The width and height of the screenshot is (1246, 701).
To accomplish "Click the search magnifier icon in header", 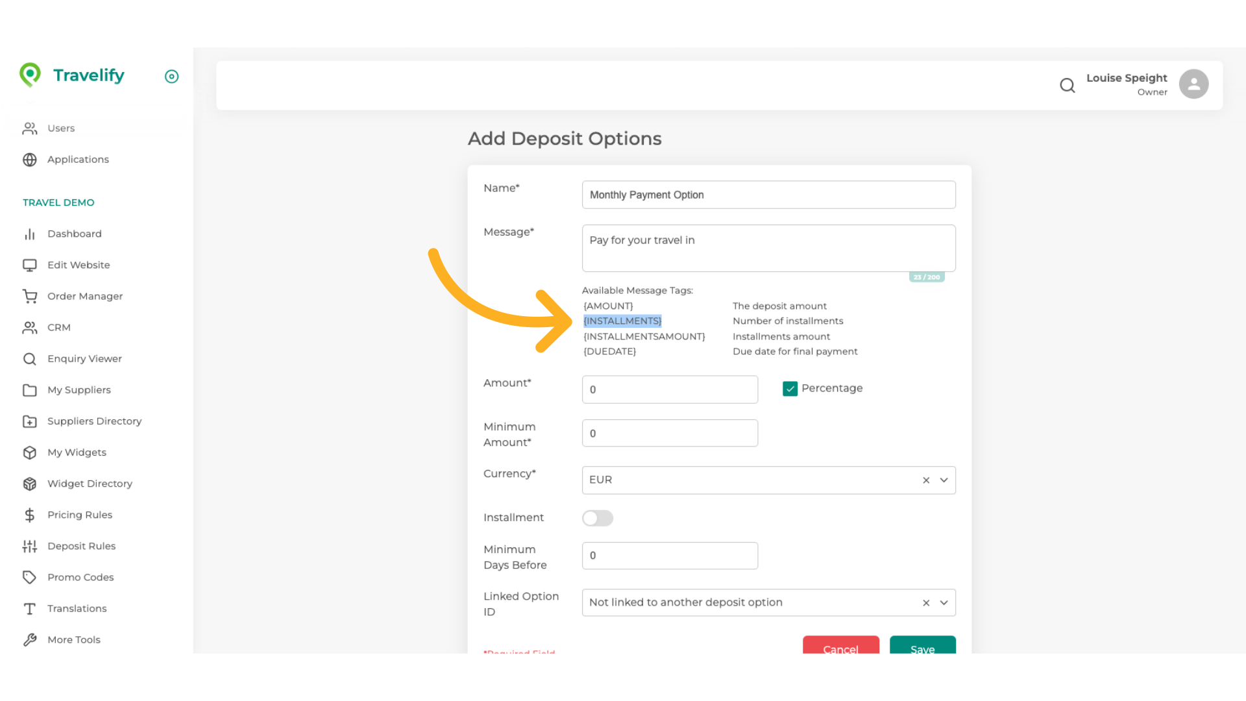I will point(1067,85).
